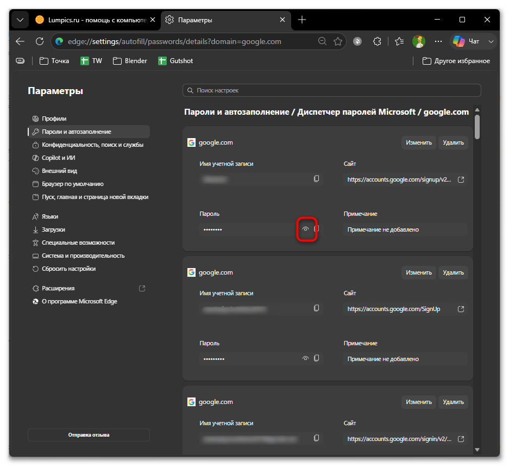Screen dimensions: 509x466
Task: Open TW bookmark
Action: click(x=91, y=61)
